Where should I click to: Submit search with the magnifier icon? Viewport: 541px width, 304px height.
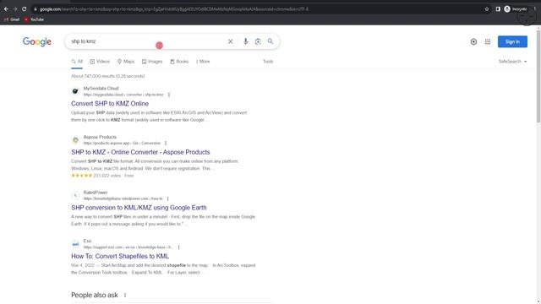click(270, 41)
